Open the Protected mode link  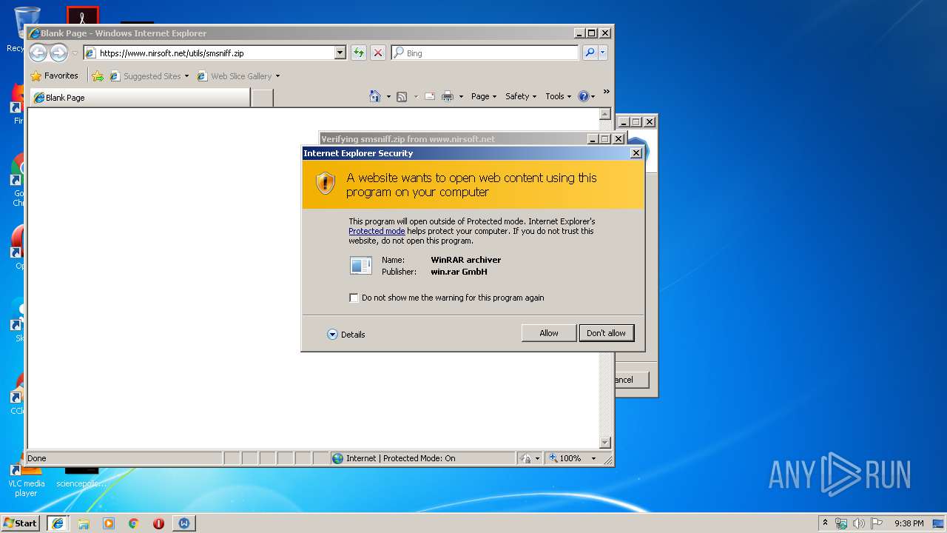click(377, 231)
